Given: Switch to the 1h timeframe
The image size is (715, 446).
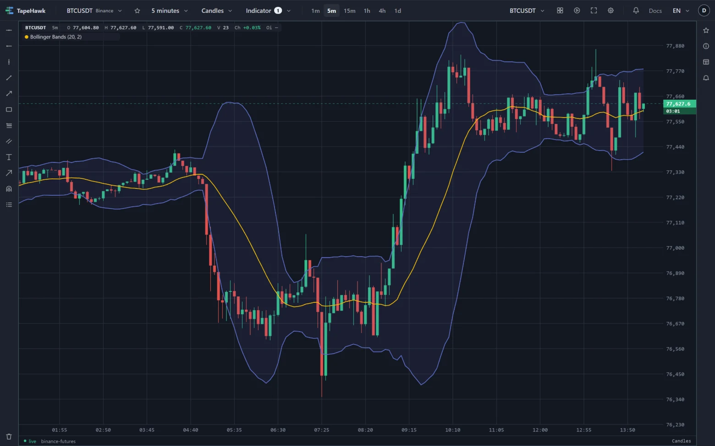Looking at the screenshot, I should tap(367, 11).
